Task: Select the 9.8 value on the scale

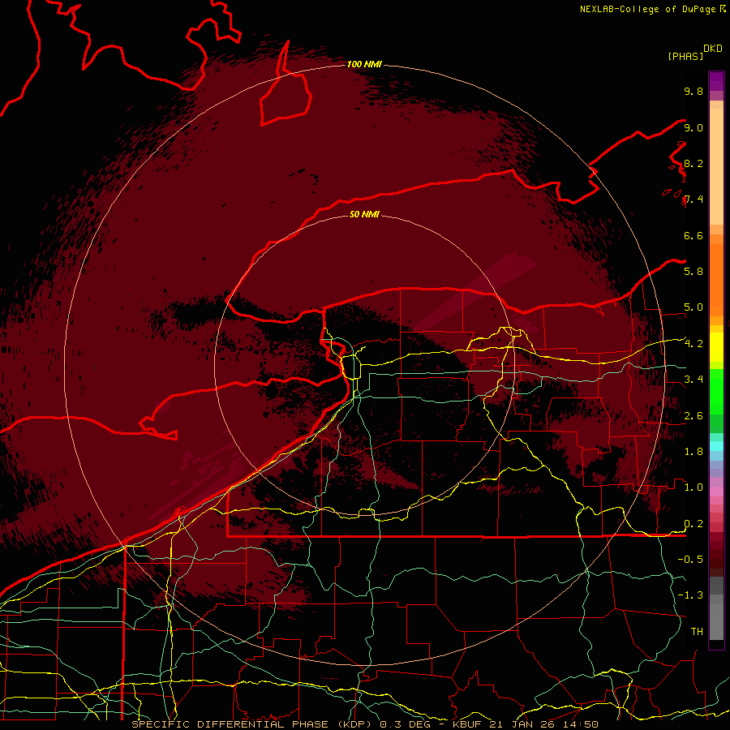Action: point(693,91)
